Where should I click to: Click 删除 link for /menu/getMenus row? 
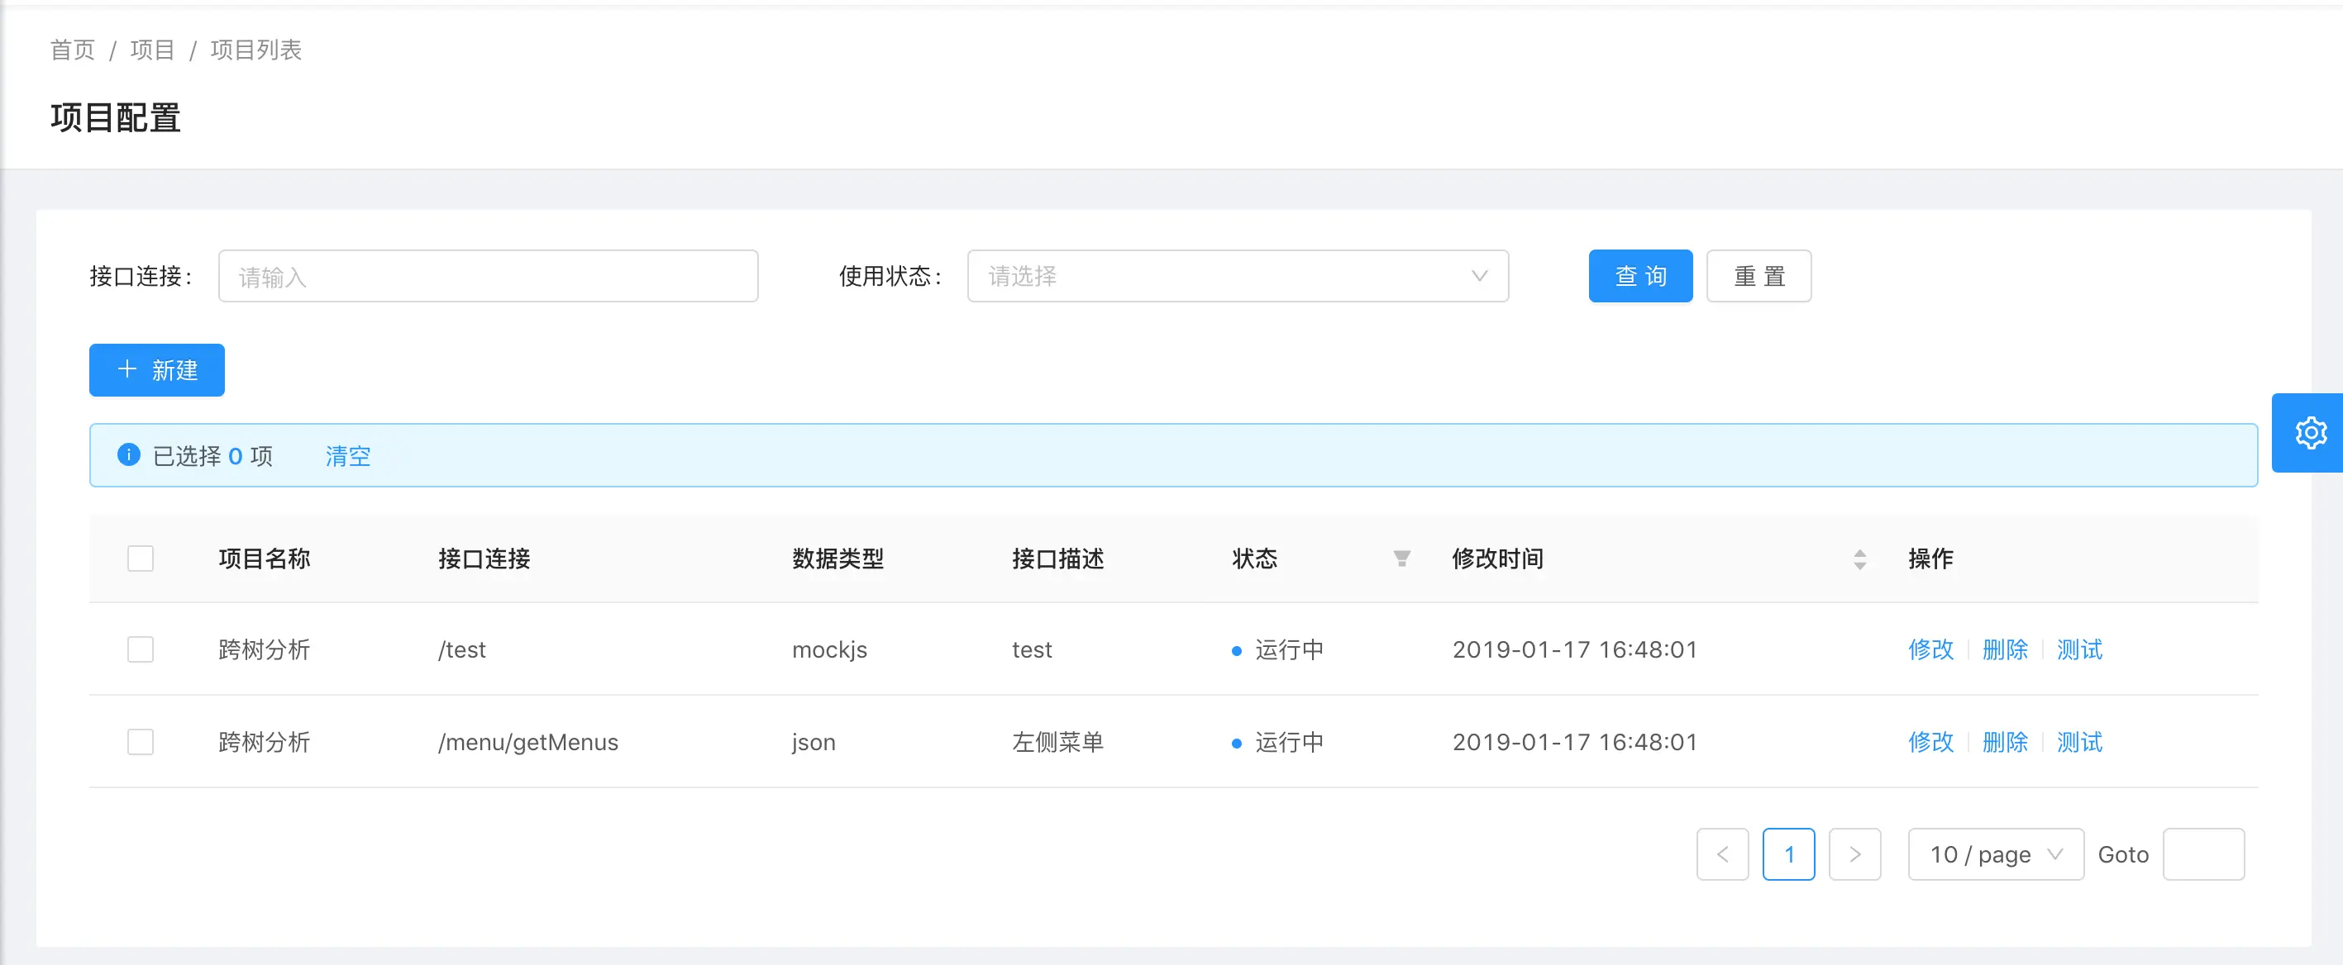coord(2005,743)
